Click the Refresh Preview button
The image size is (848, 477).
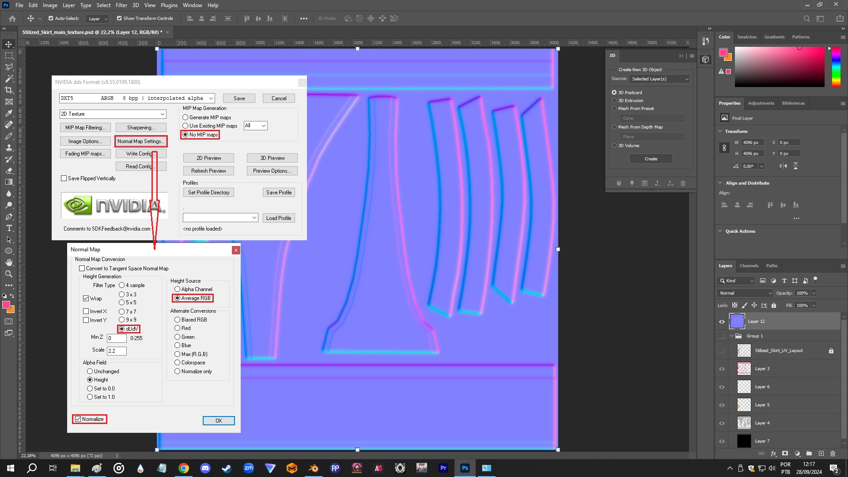[x=208, y=170]
